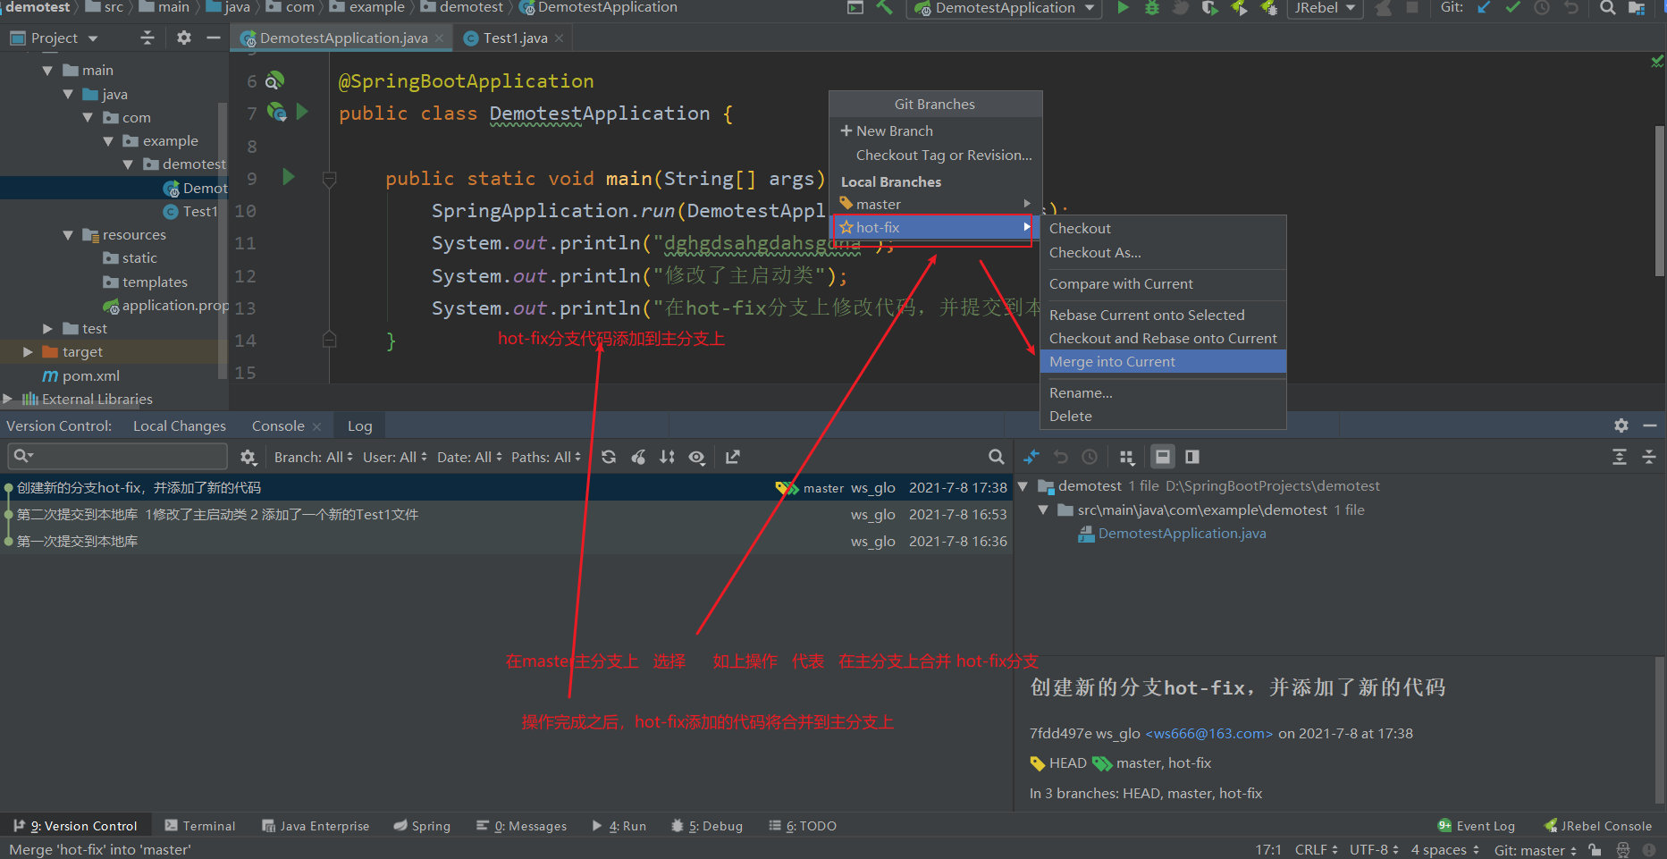Open the master local branch entry
1667x859 pixels.
click(935, 204)
